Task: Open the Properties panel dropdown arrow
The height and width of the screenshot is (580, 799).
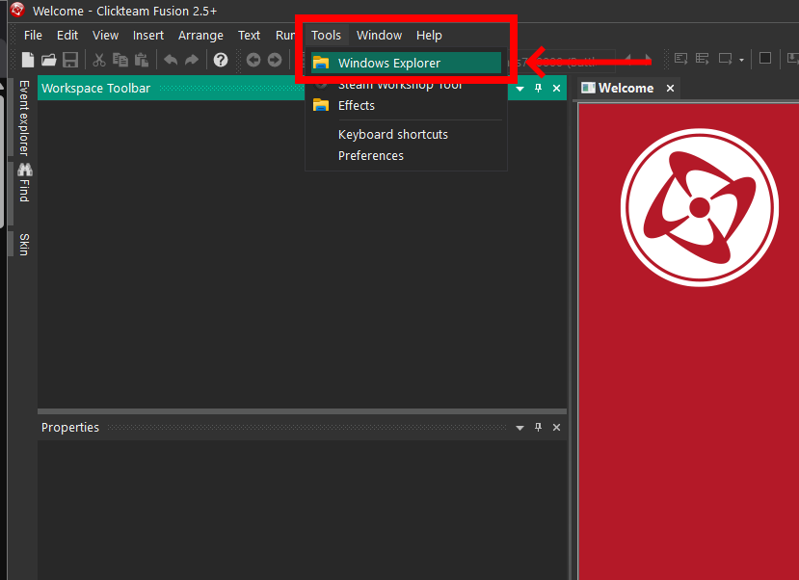Action: [520, 428]
